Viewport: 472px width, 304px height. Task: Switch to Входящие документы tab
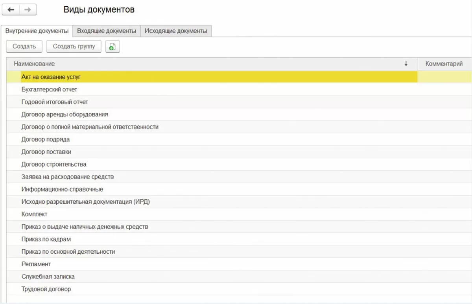pos(107,31)
